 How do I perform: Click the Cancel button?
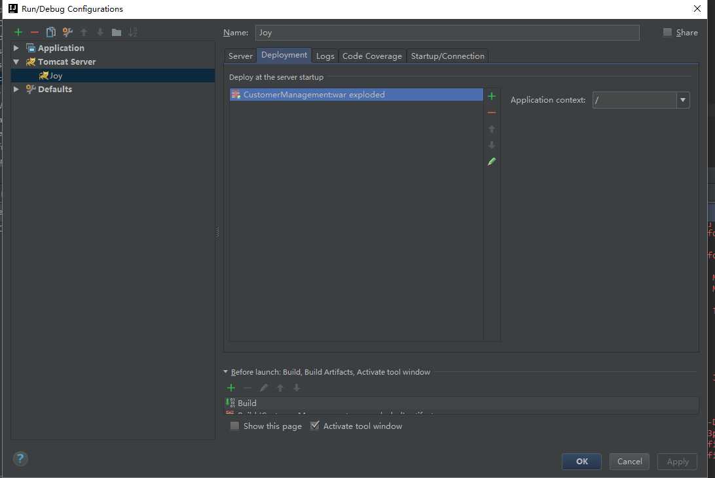[629, 461]
